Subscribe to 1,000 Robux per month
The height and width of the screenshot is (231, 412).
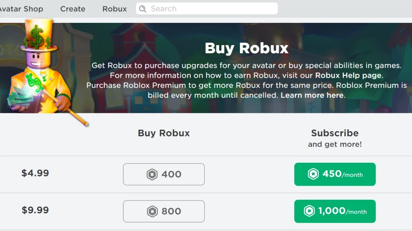tap(335, 211)
